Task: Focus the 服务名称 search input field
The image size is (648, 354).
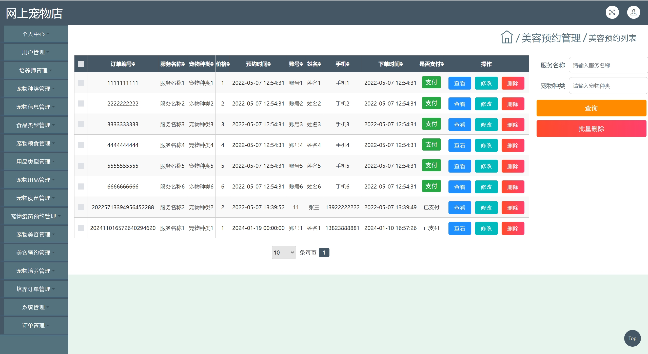Action: (x=608, y=66)
